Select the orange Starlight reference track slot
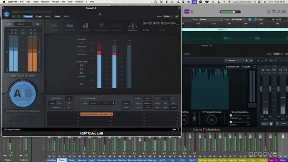The width and height of the screenshot is (288, 162). pyautogui.click(x=96, y=114)
